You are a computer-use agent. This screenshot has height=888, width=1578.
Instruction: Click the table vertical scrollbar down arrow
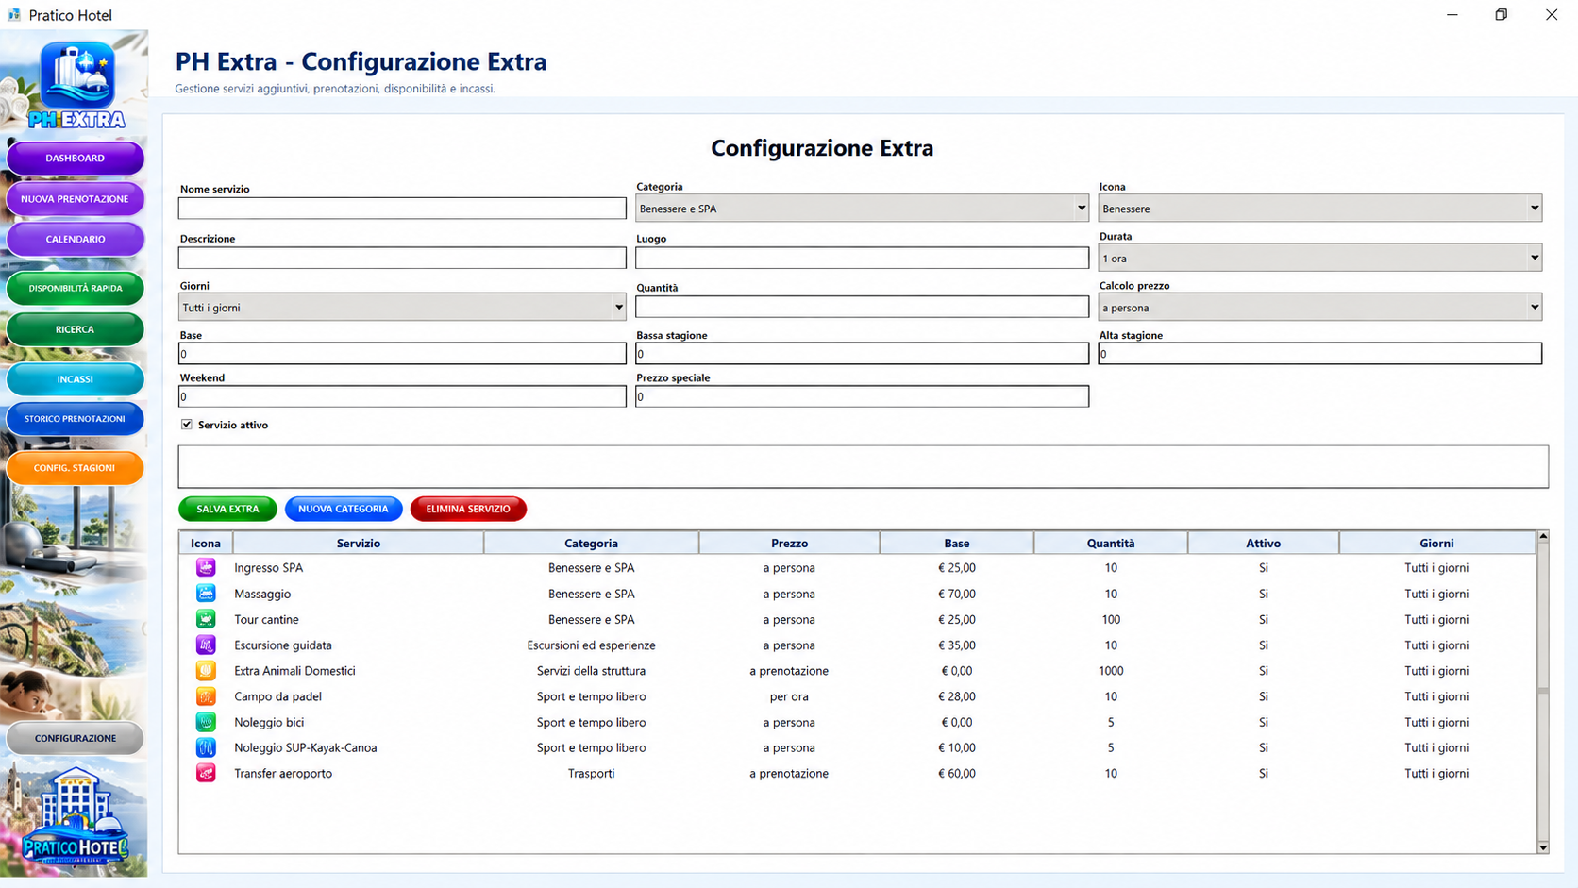[1543, 847]
